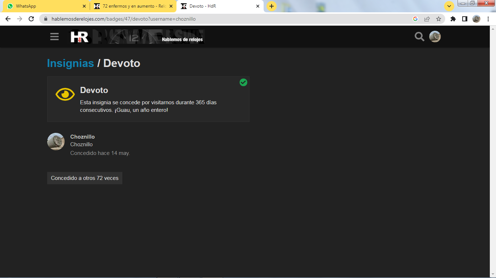
Task: Expand the tab search dropdown arrow
Action: coord(449,6)
